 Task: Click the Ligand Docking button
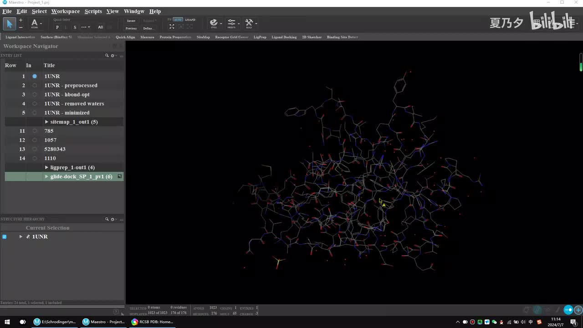284,37
